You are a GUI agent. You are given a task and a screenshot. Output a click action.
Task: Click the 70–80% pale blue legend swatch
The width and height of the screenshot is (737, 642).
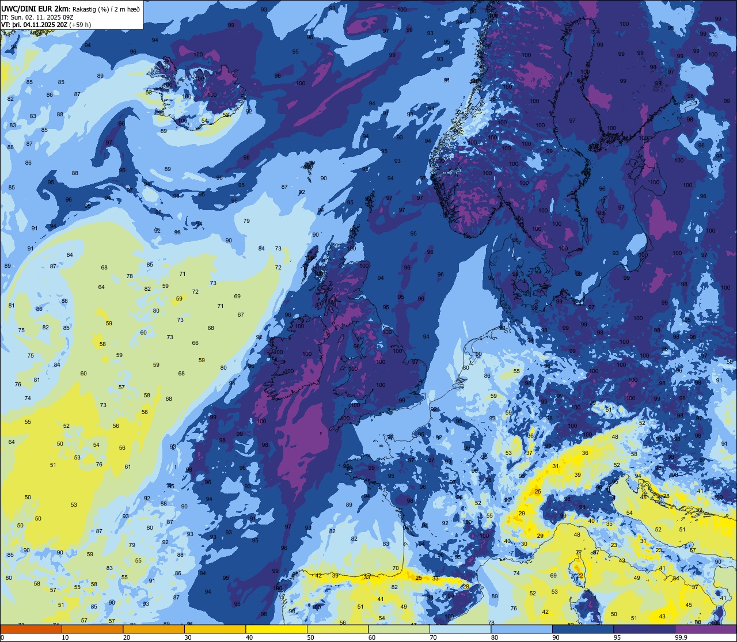[x=460, y=629]
